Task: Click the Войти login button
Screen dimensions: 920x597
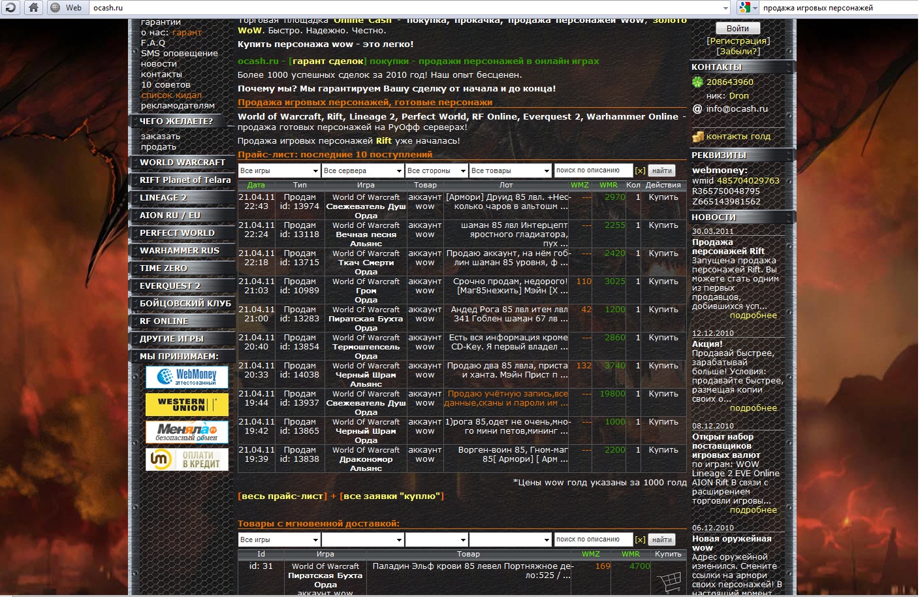Action: click(x=737, y=28)
